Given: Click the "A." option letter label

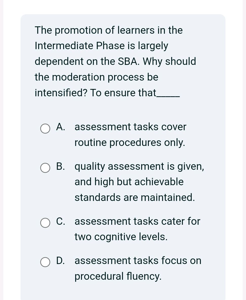Looking at the screenshot, I should pos(60,127).
